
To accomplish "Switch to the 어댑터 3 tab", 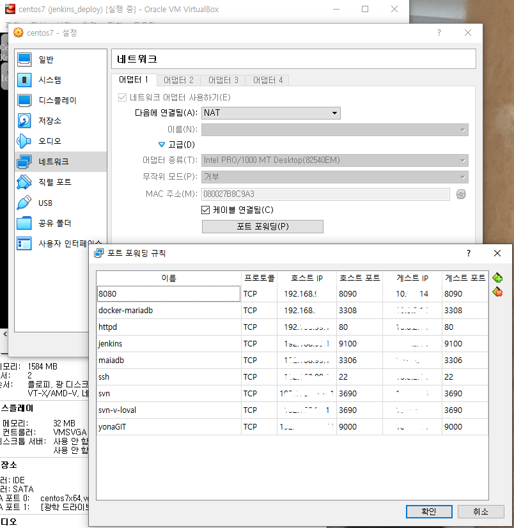I will [x=223, y=80].
